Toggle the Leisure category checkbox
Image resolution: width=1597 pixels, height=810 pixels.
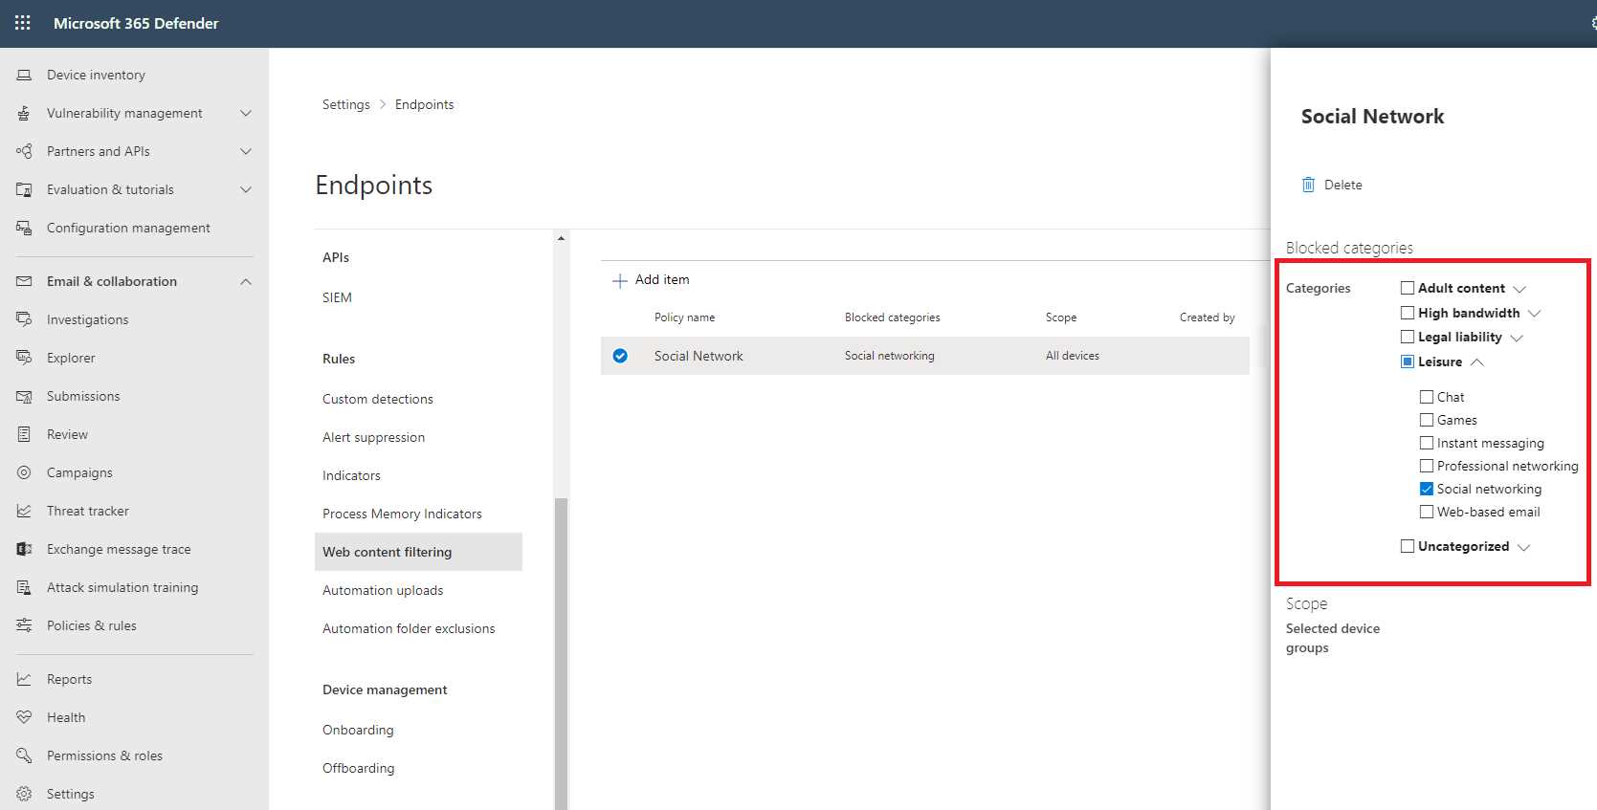[x=1408, y=361]
